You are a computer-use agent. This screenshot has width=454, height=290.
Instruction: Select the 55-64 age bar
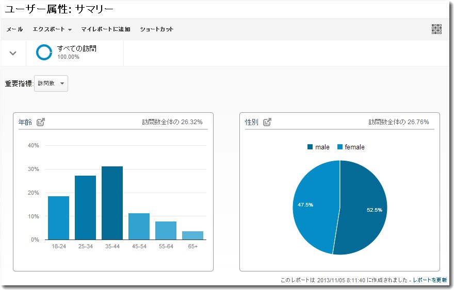point(166,230)
